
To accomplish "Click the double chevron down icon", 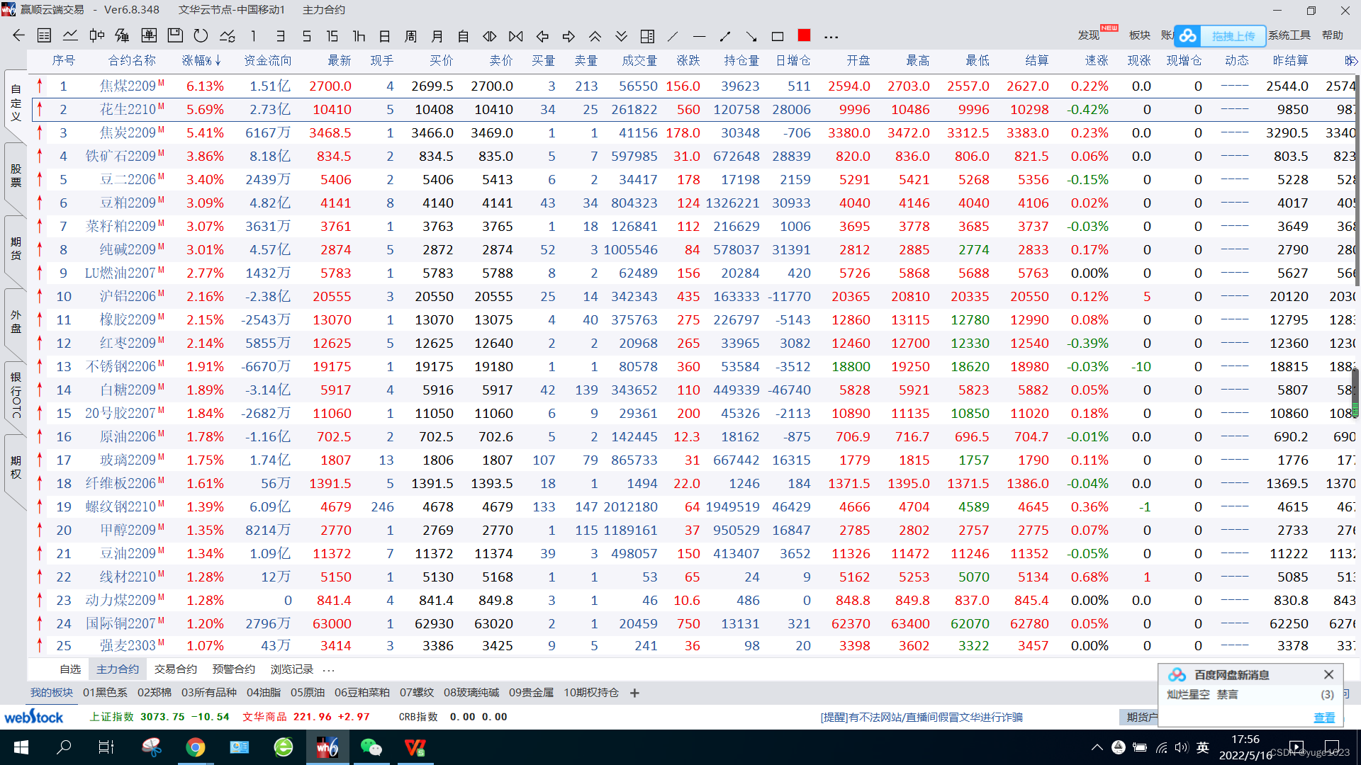I will click(621, 36).
